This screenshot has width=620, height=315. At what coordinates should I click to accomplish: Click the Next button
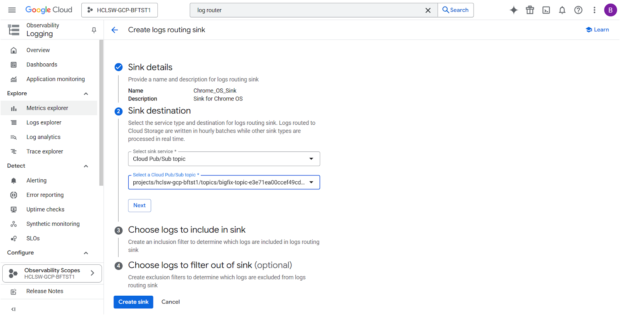tap(139, 206)
